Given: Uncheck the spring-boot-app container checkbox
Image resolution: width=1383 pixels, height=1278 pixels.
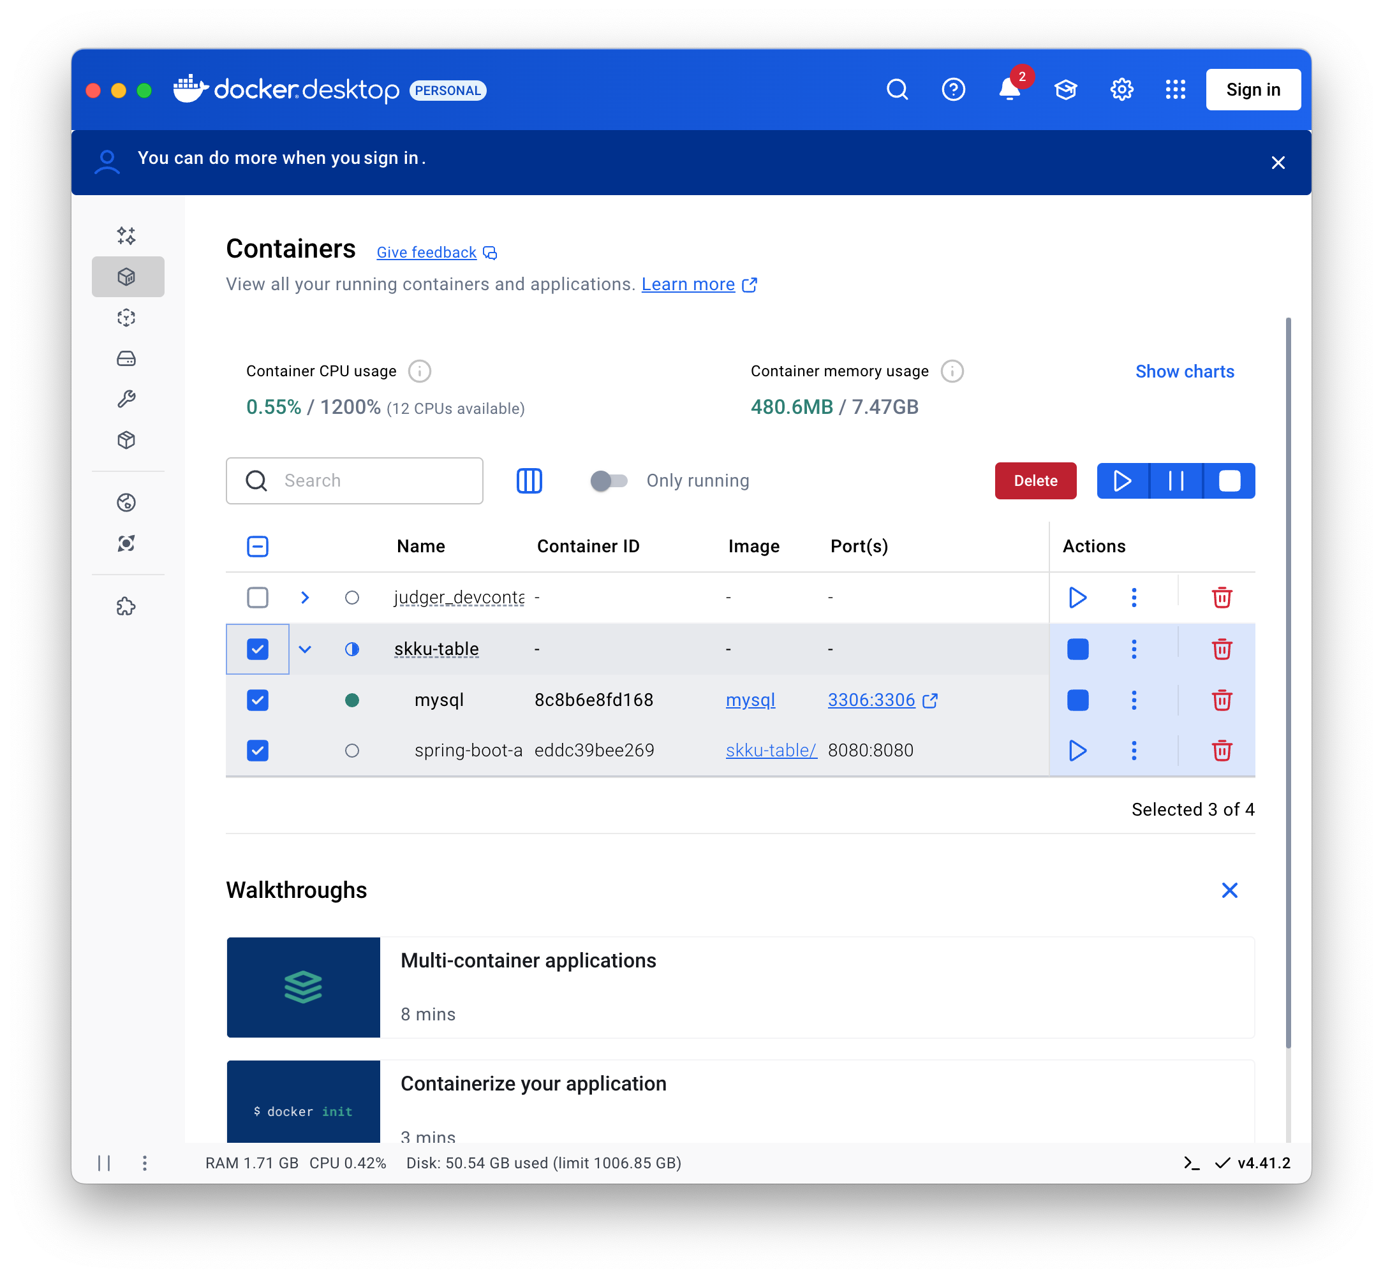Looking at the screenshot, I should pos(257,751).
